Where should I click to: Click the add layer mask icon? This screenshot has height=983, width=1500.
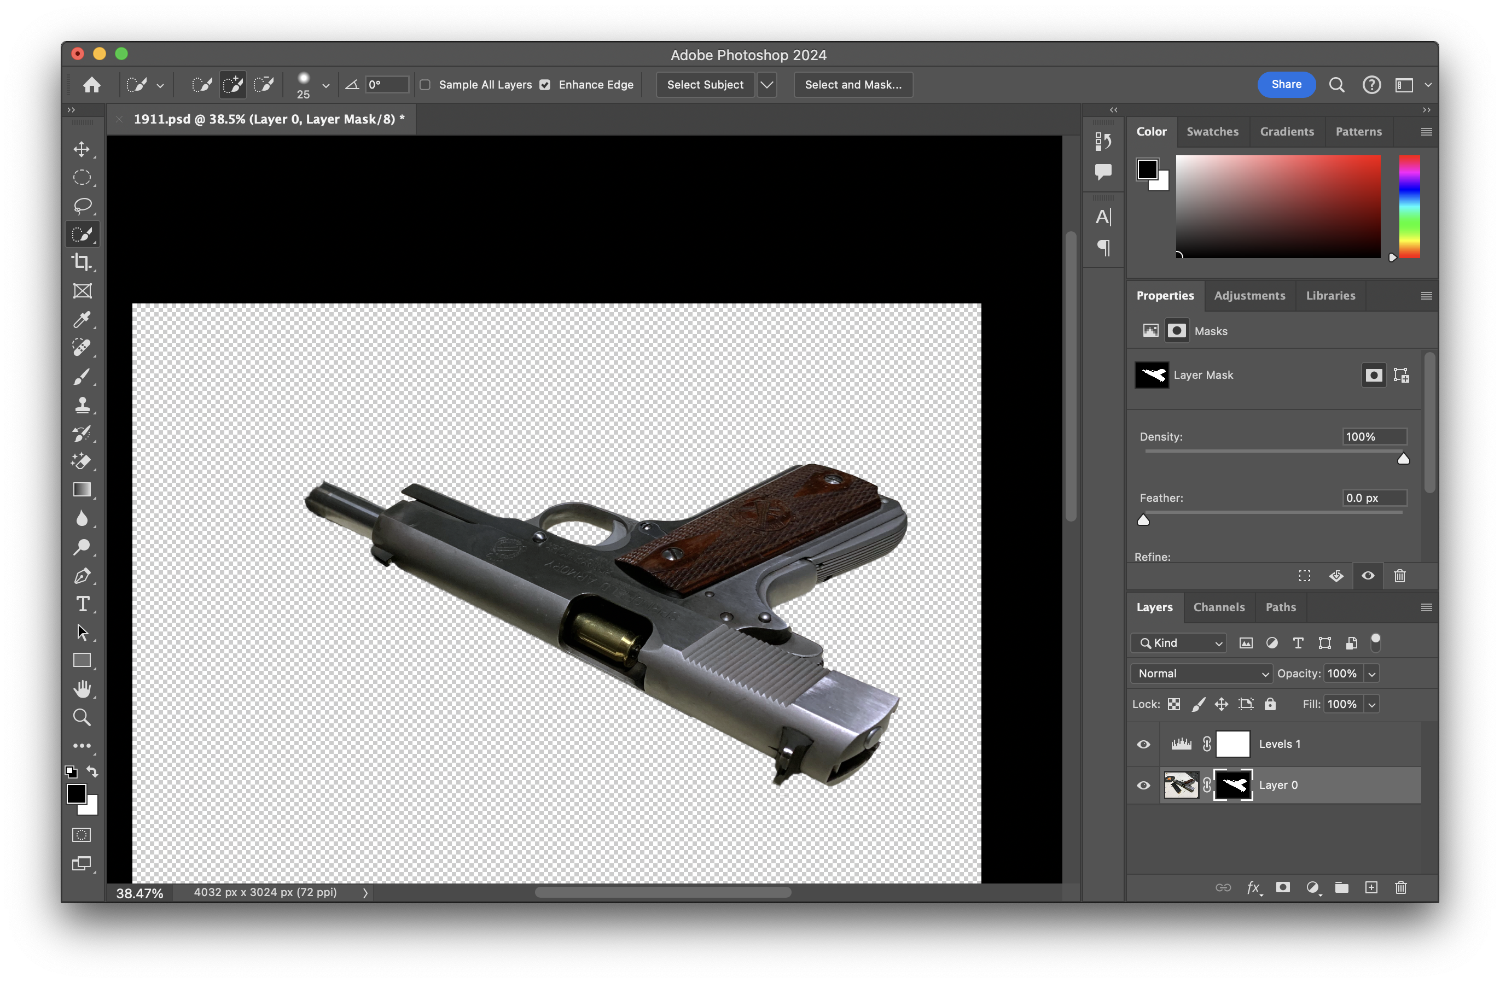click(1283, 887)
